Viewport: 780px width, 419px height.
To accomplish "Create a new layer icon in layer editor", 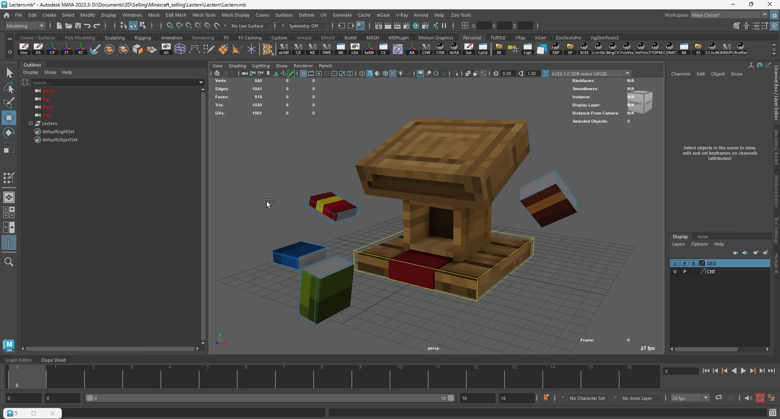I will (x=756, y=253).
